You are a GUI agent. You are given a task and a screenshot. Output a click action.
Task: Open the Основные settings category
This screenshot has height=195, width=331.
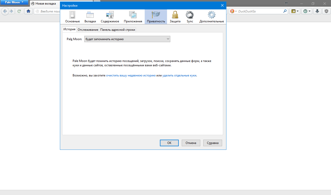72,17
